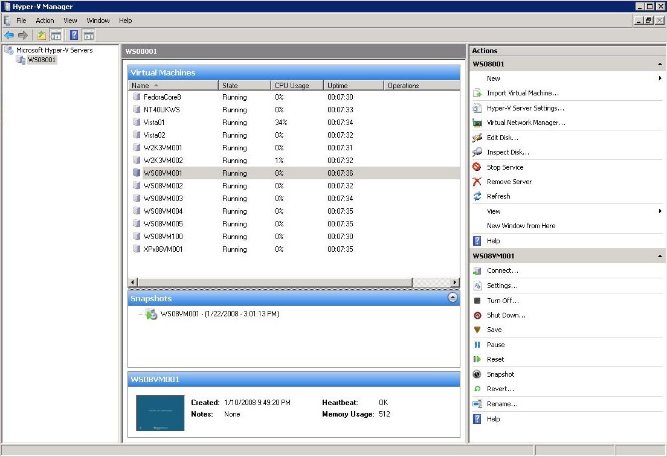Image resolution: width=667 pixels, height=457 pixels.
Task: Collapse the Snapshots pane with the chevron
Action: click(453, 298)
